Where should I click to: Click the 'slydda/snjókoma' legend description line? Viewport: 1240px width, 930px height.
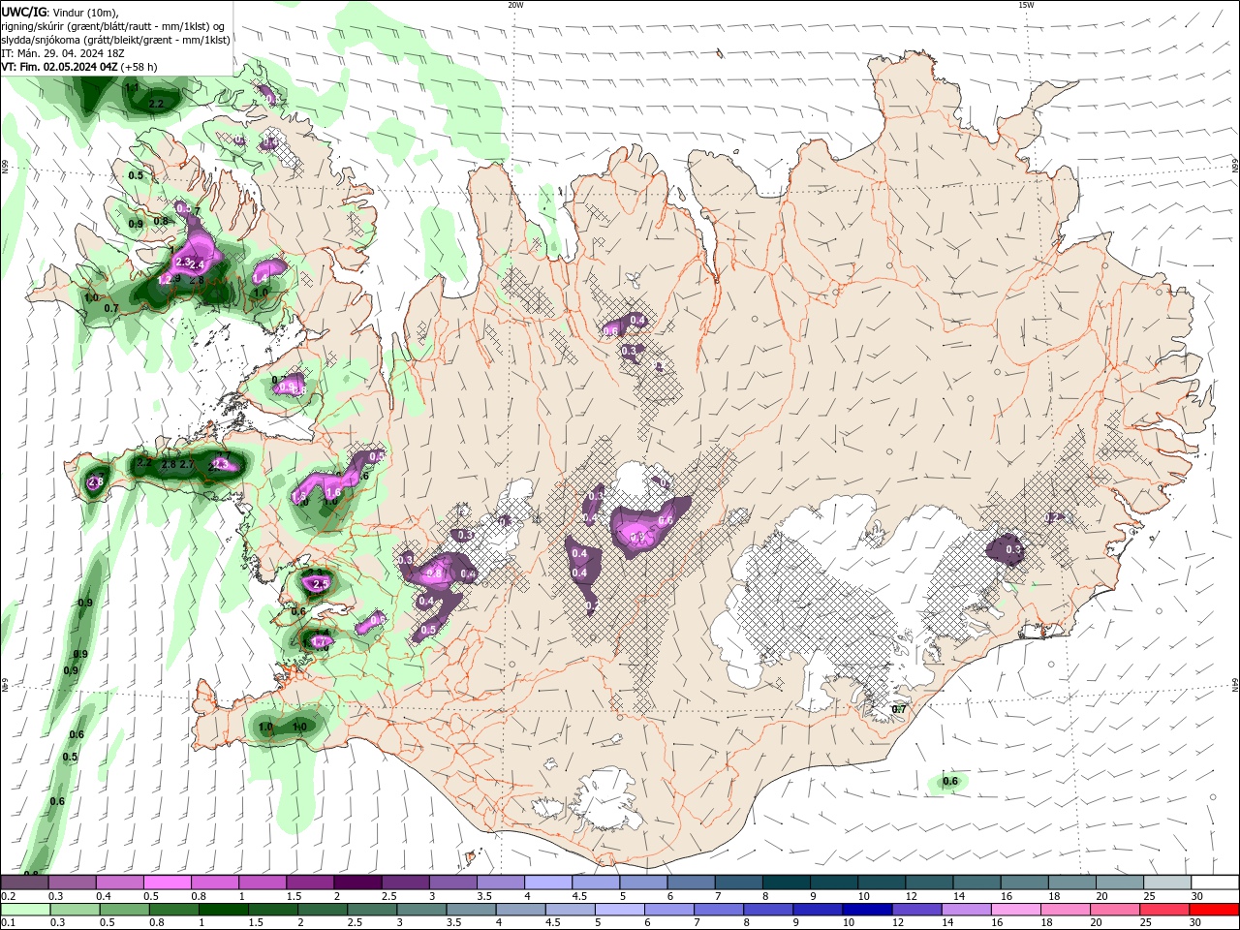(x=116, y=40)
